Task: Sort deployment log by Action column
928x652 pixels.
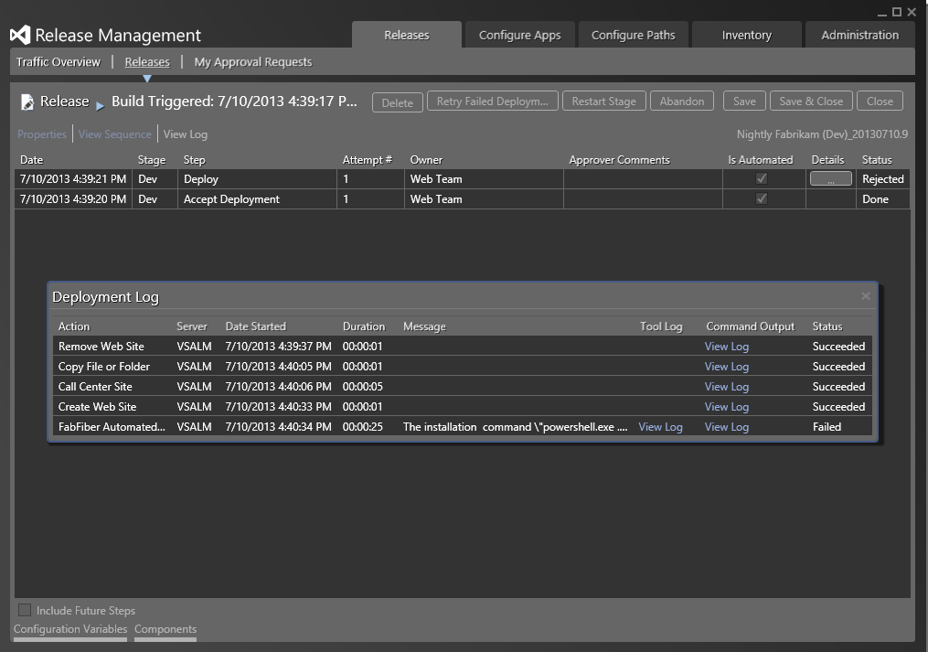Action: point(74,326)
